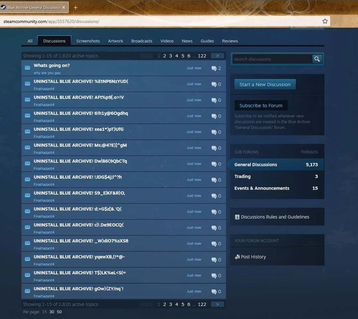Click envelope icon beside _W)diO7%sXS8 topic
Image resolution: width=358 pixels, height=319 pixels.
[x=28, y=243]
